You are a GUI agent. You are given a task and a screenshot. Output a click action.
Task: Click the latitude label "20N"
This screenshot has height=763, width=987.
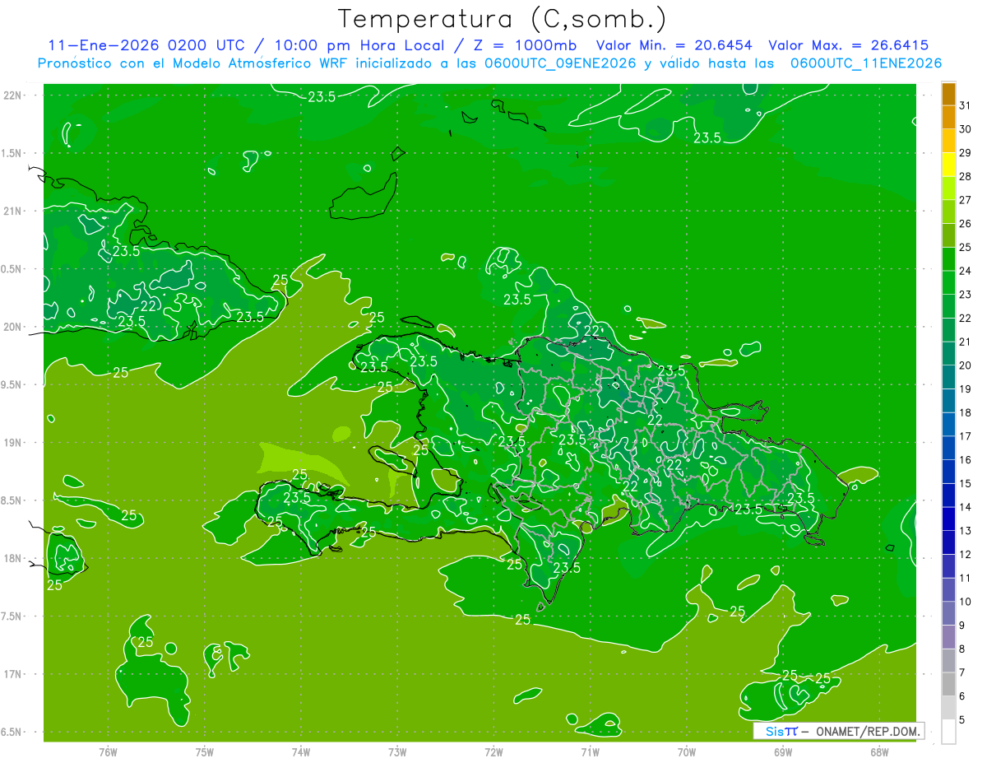pyautogui.click(x=12, y=327)
